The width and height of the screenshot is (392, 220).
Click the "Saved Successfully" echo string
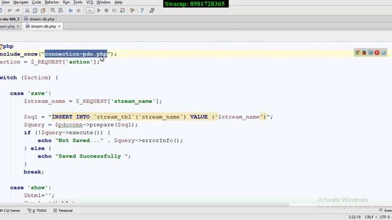point(91,156)
